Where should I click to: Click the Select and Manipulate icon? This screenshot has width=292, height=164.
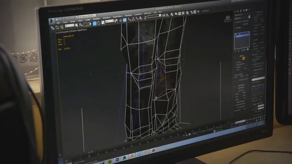(x=120, y=20)
